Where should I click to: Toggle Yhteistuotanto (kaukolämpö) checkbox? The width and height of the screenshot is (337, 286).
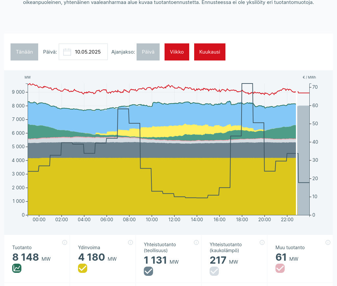click(214, 271)
